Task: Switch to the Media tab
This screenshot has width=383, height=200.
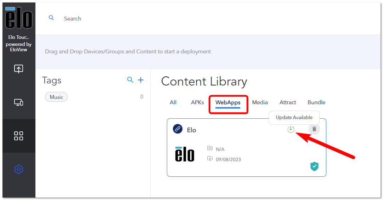Action: [260, 102]
